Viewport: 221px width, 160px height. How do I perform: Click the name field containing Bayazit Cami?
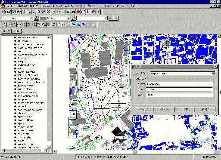pos(179,84)
